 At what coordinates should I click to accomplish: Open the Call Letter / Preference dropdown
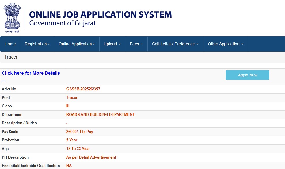(x=175, y=44)
